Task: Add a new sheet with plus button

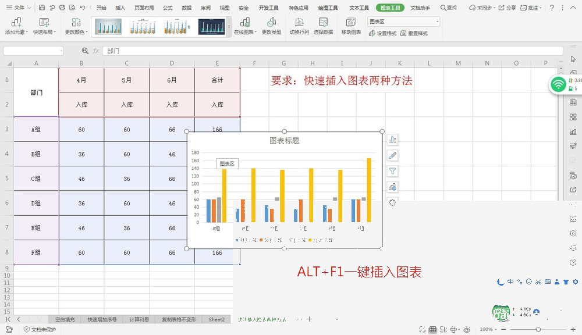Action: [x=309, y=319]
